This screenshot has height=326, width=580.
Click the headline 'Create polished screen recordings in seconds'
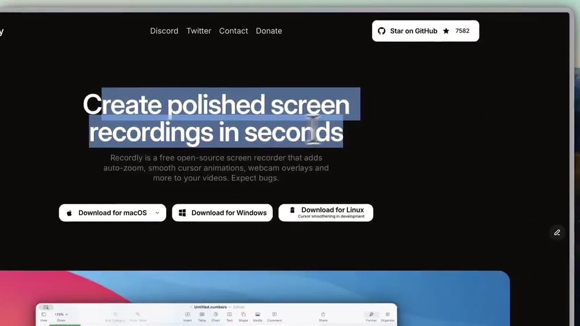216,118
